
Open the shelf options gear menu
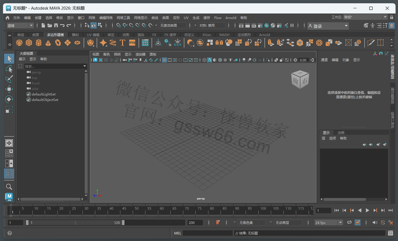pyautogui.click(x=10, y=45)
